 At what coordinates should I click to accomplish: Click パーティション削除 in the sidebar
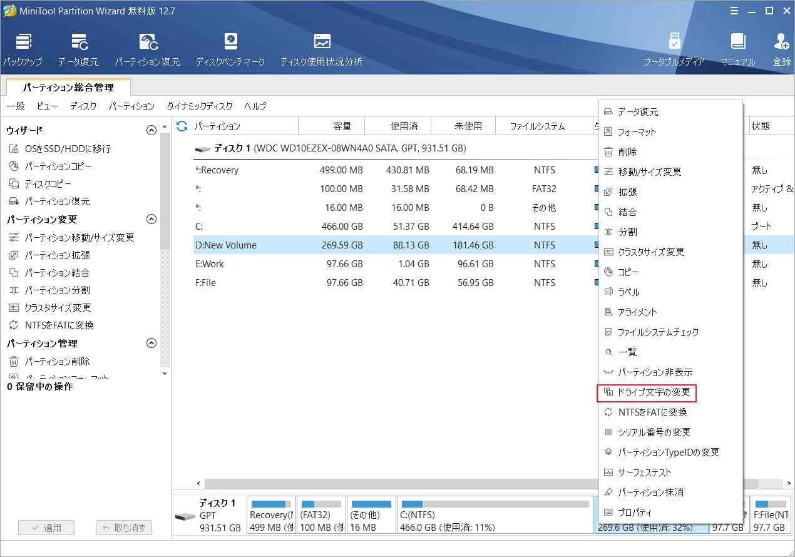(x=49, y=362)
